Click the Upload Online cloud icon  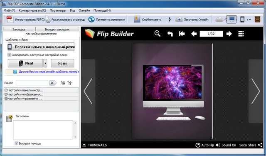(x=179, y=20)
